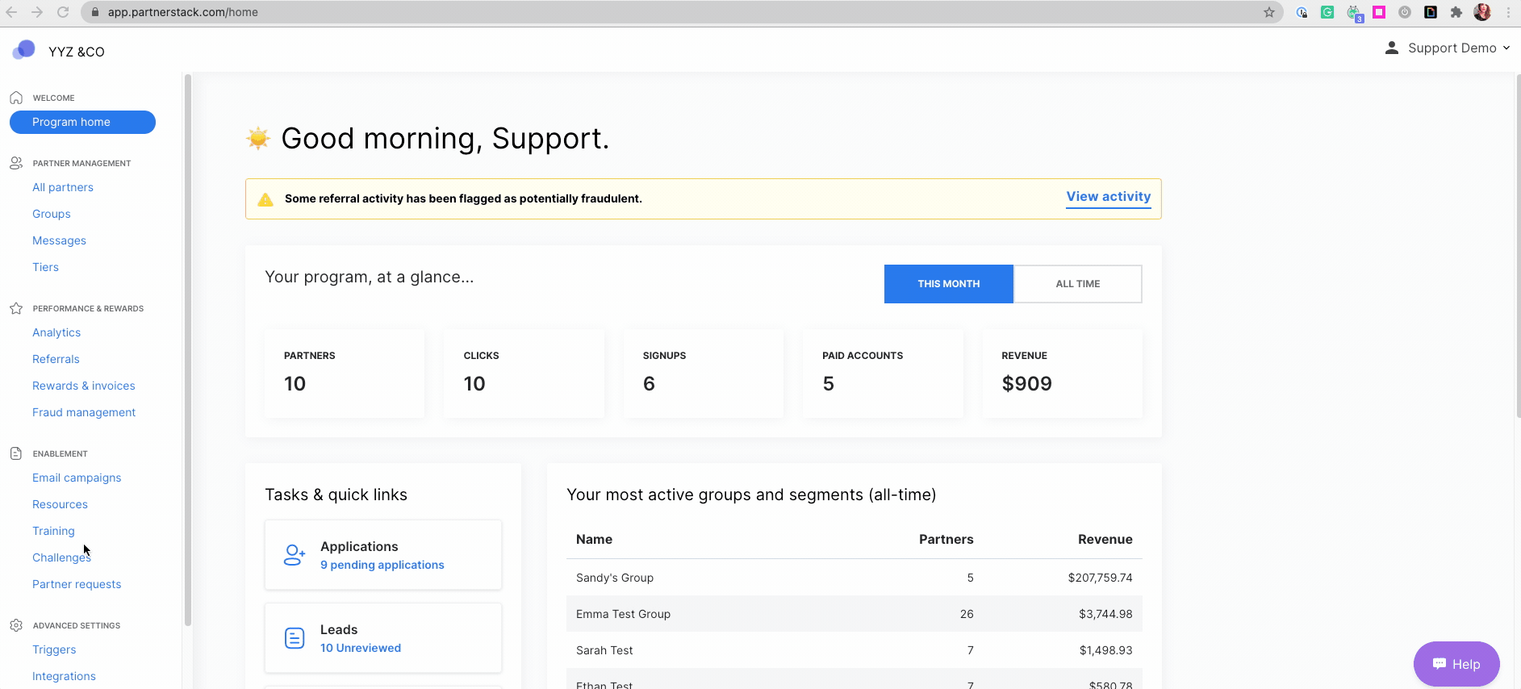The height and width of the screenshot is (689, 1521).
Task: Open the browser Extensions puzzle icon
Action: (x=1456, y=12)
